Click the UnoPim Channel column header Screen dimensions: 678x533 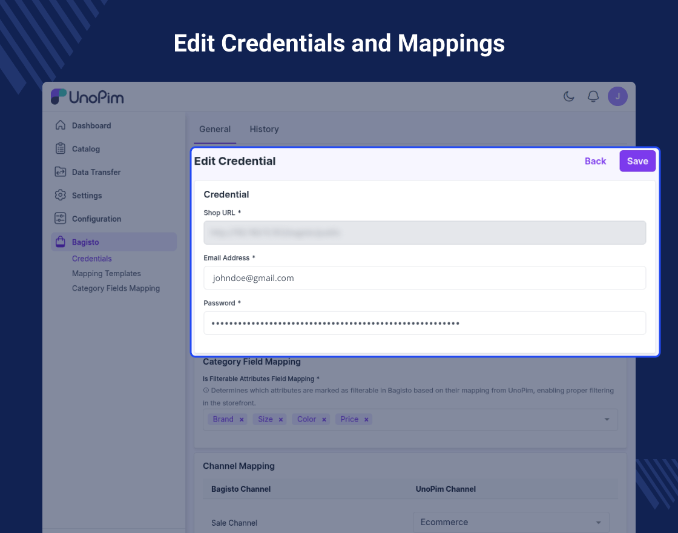pyautogui.click(x=446, y=489)
